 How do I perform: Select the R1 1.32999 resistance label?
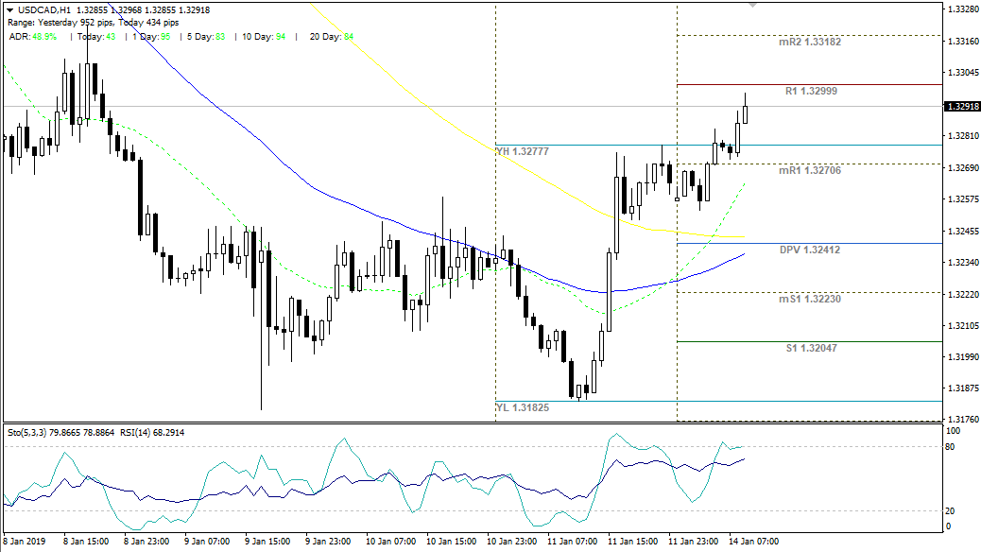[811, 92]
